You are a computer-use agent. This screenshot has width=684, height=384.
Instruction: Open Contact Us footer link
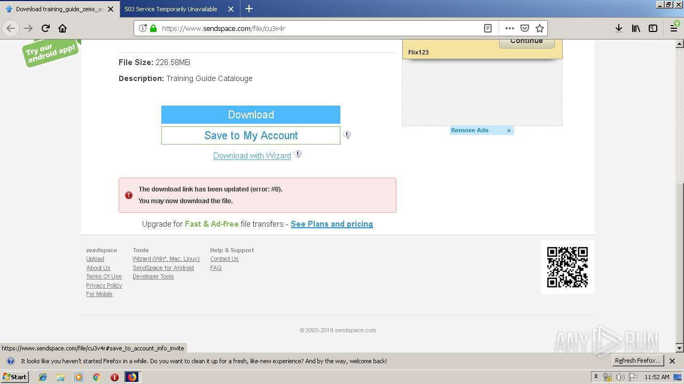(x=224, y=259)
